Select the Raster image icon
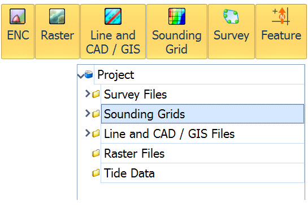Image resolution: width=308 pixels, height=205 pixels. click(x=57, y=16)
